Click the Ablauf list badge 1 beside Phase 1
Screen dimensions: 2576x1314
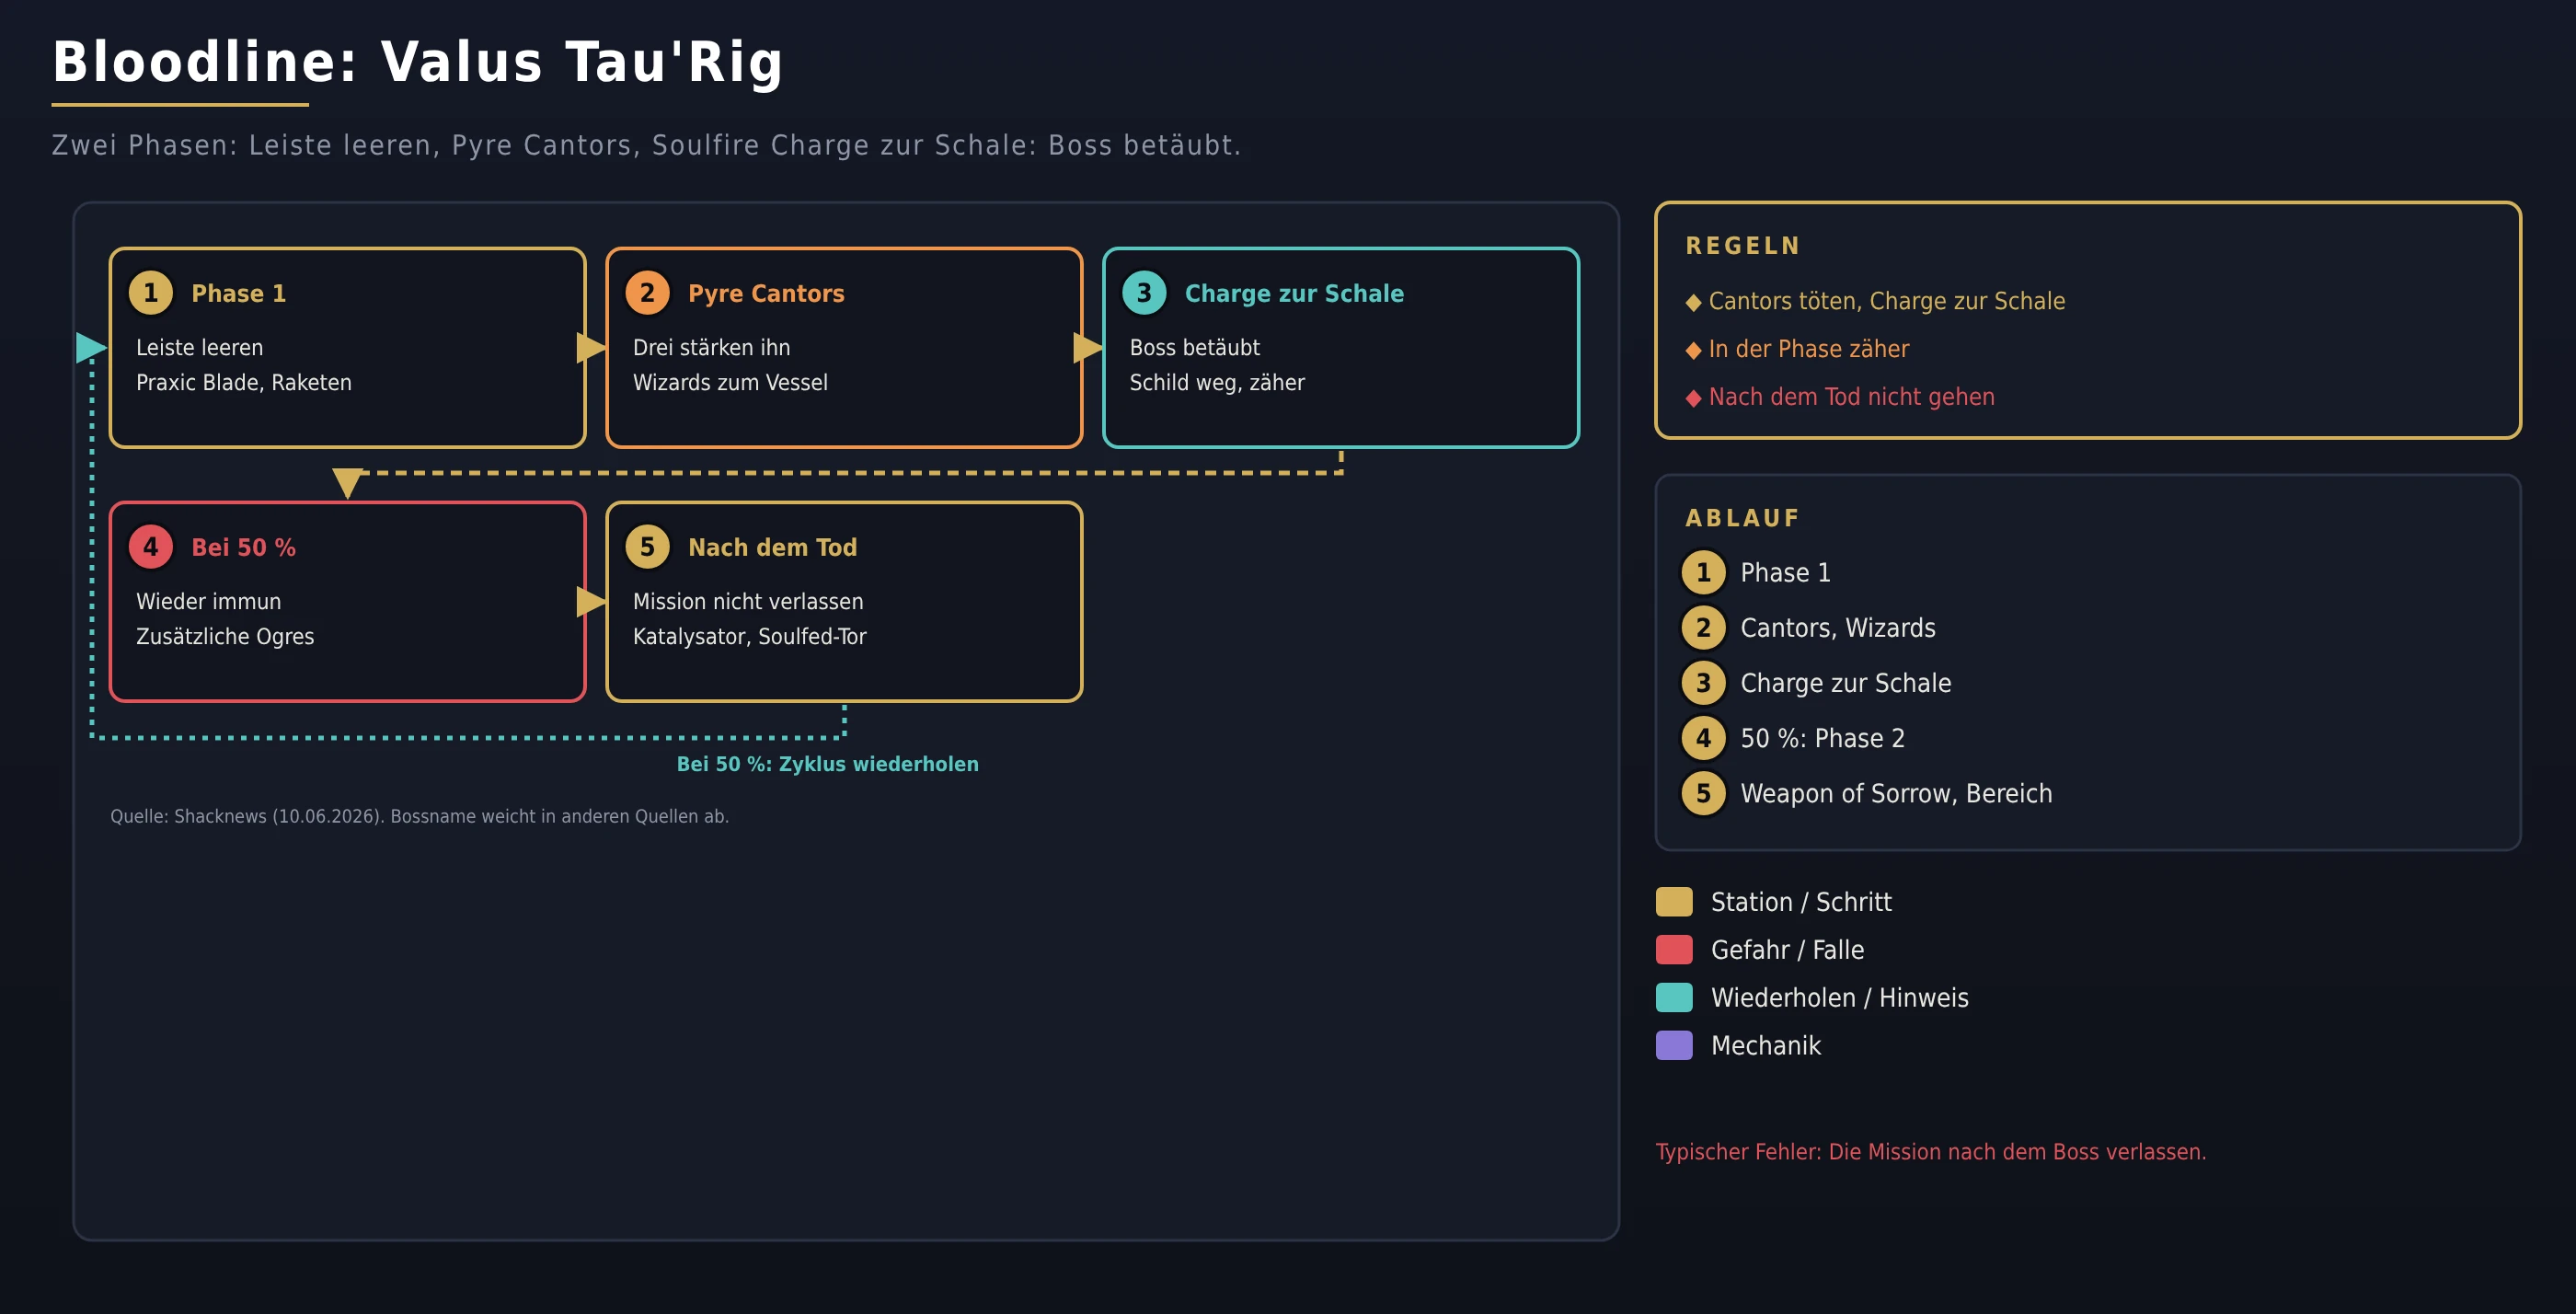[1703, 573]
